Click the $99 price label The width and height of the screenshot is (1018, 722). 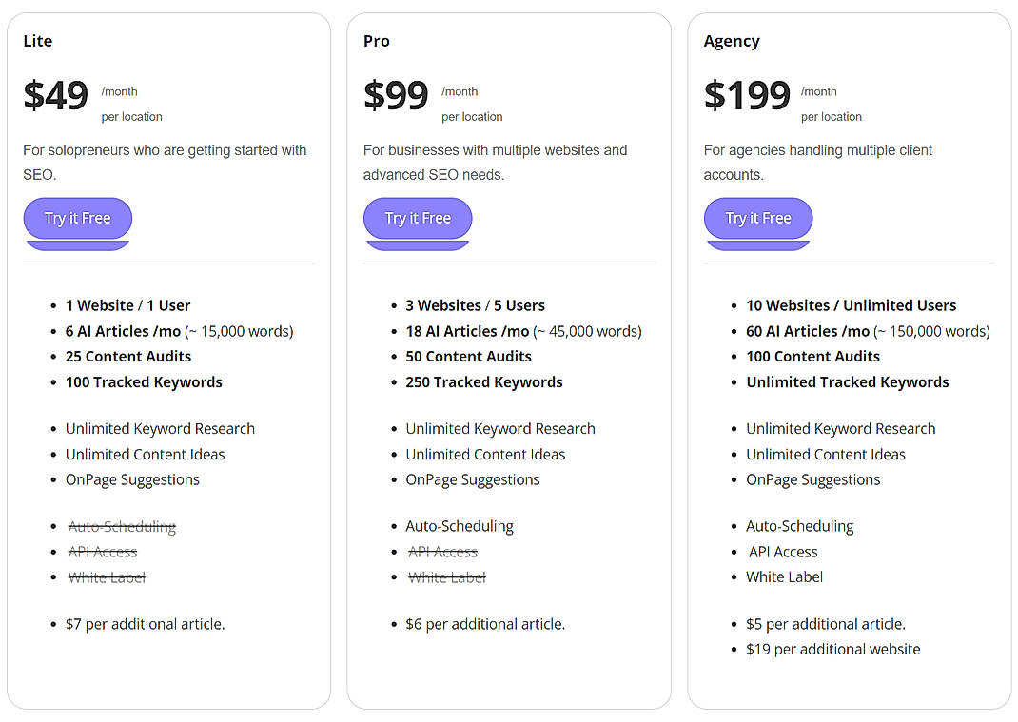(x=396, y=94)
